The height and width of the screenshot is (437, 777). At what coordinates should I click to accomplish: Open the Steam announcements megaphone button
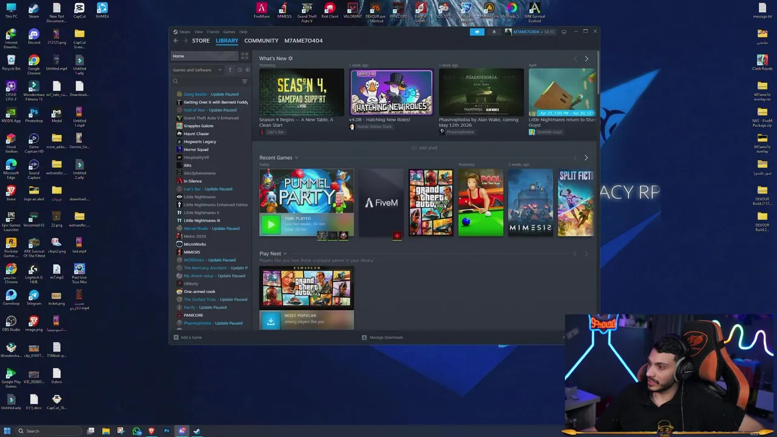point(477,32)
